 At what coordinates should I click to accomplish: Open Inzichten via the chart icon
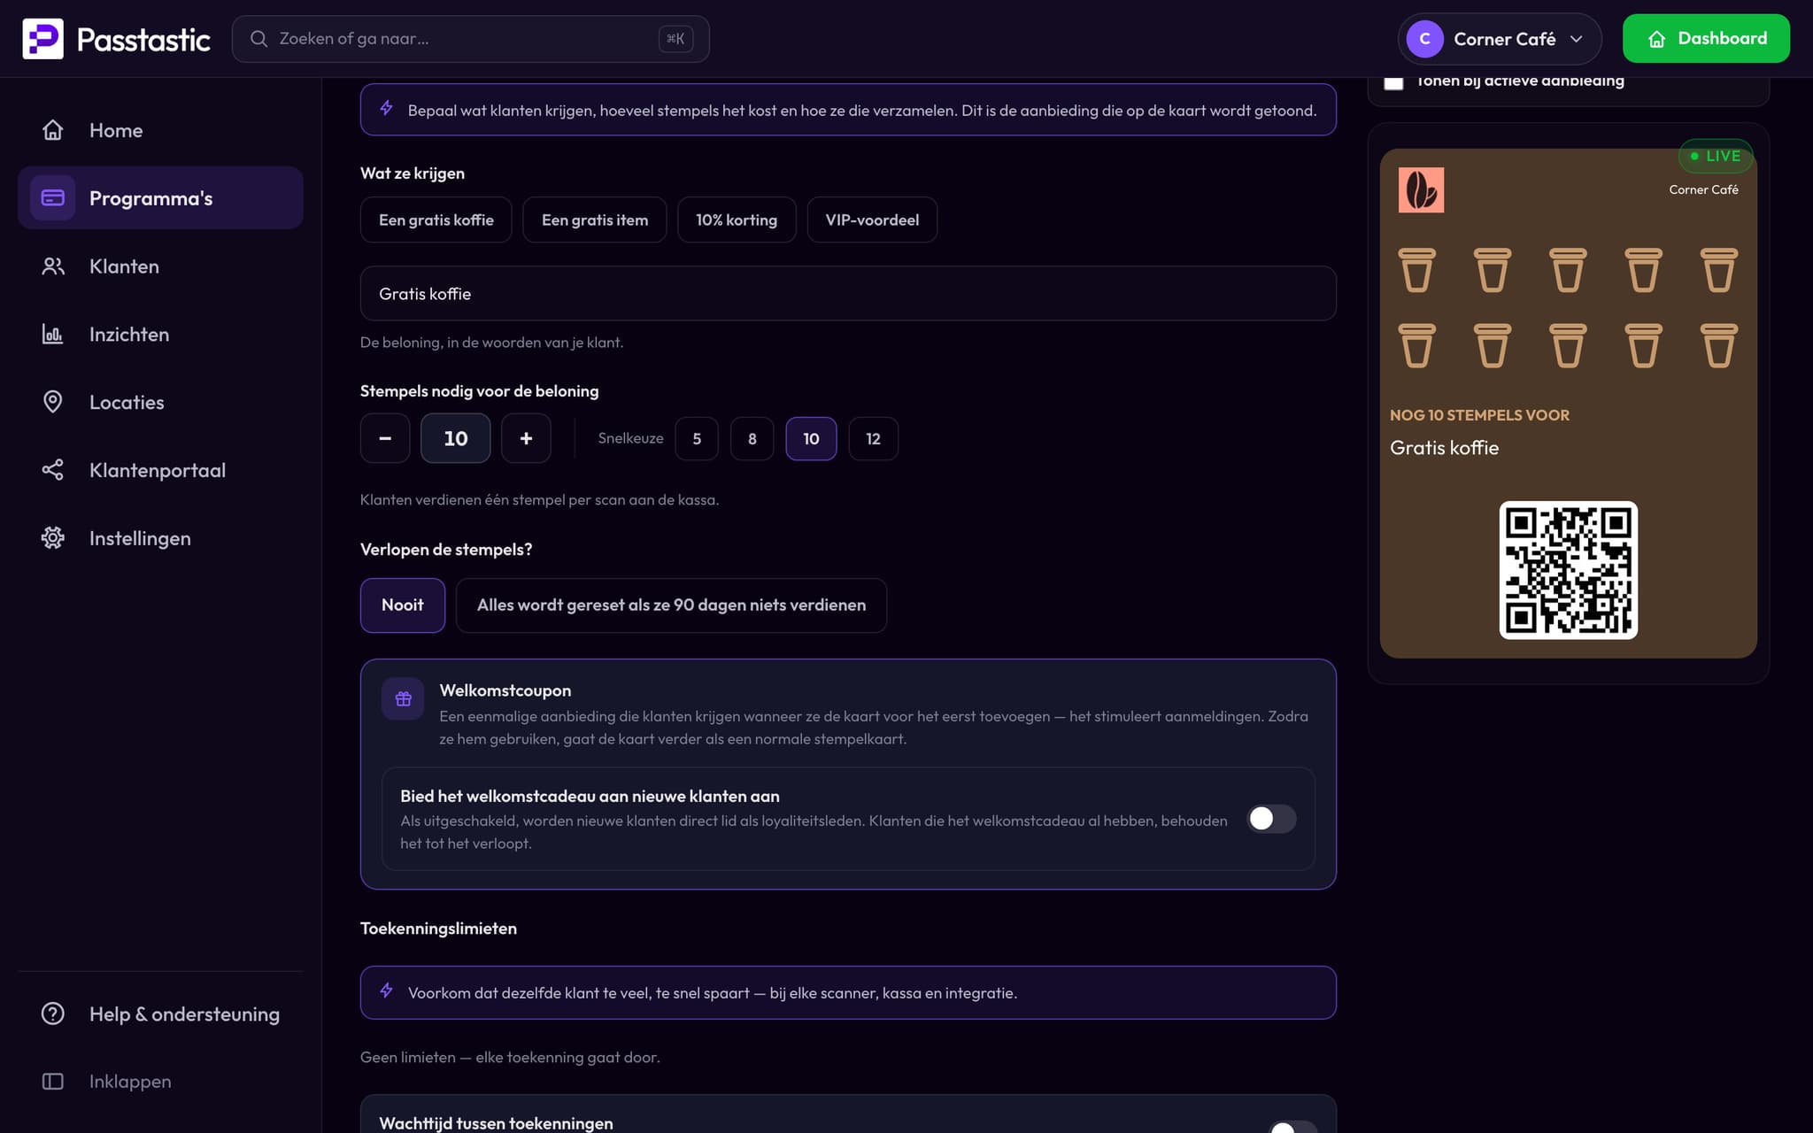[x=53, y=335]
